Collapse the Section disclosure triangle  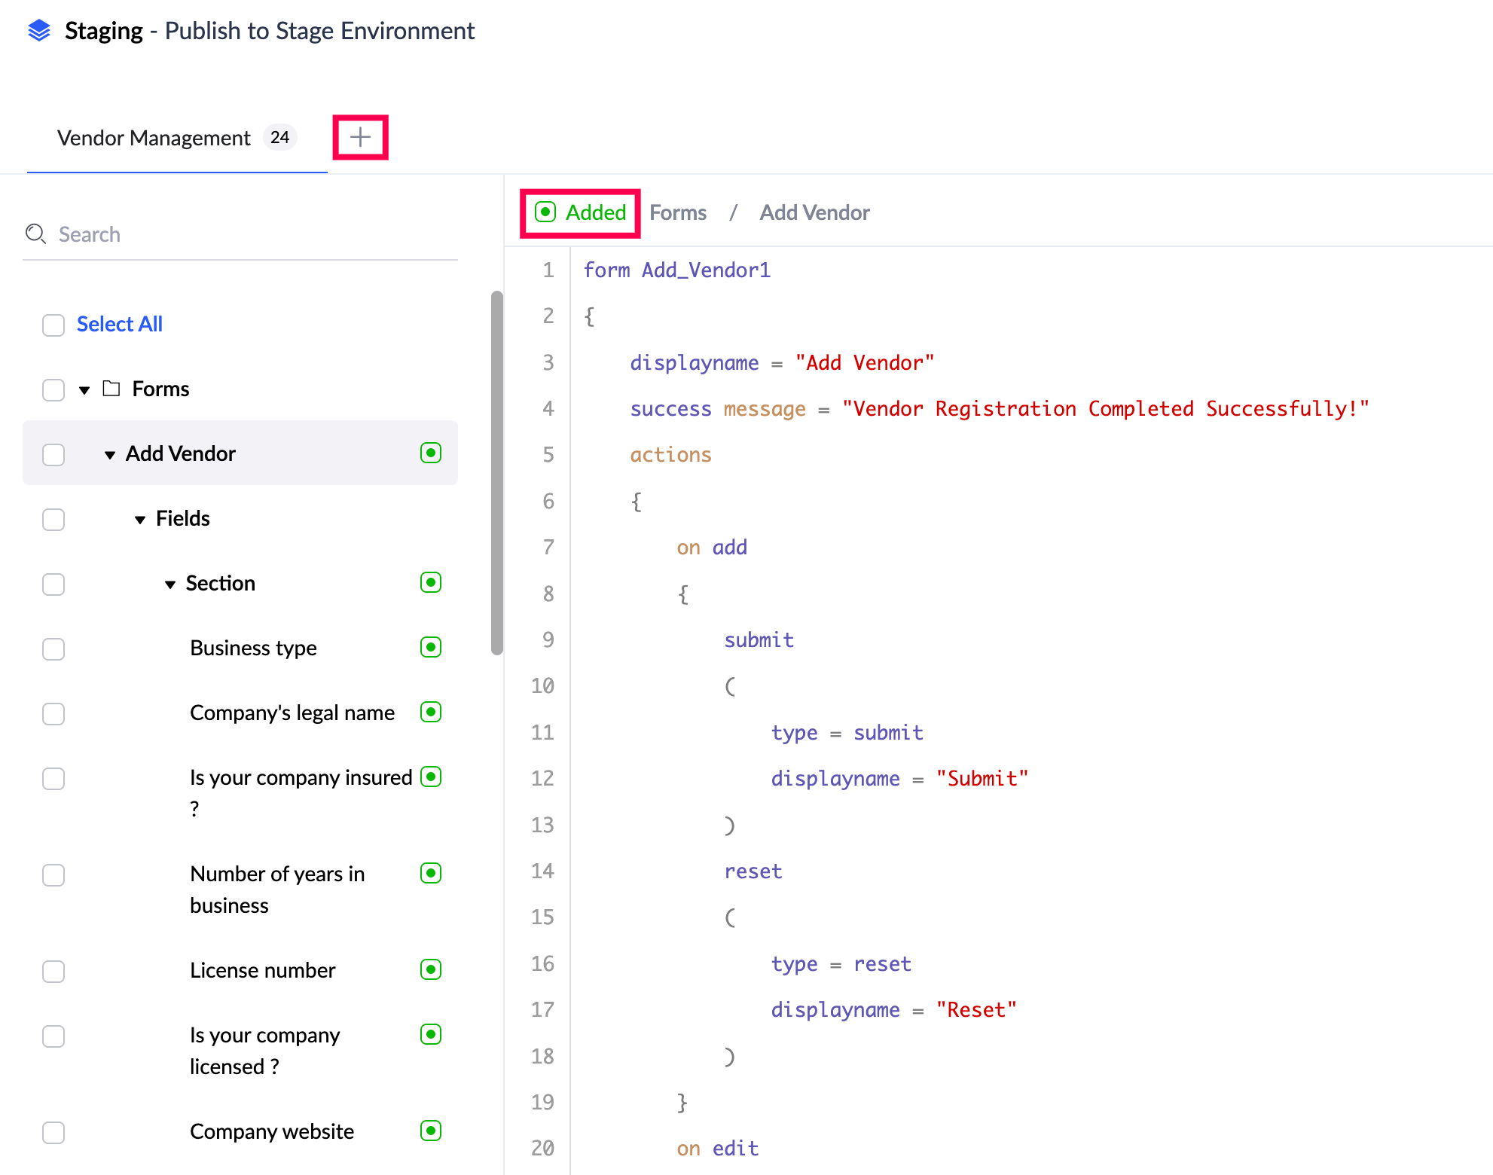[170, 584]
